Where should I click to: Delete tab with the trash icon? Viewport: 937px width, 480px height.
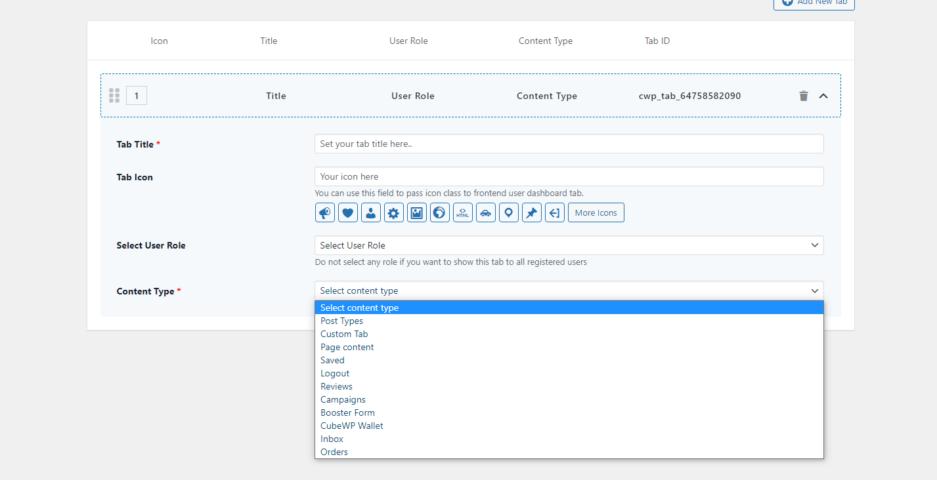tap(804, 96)
